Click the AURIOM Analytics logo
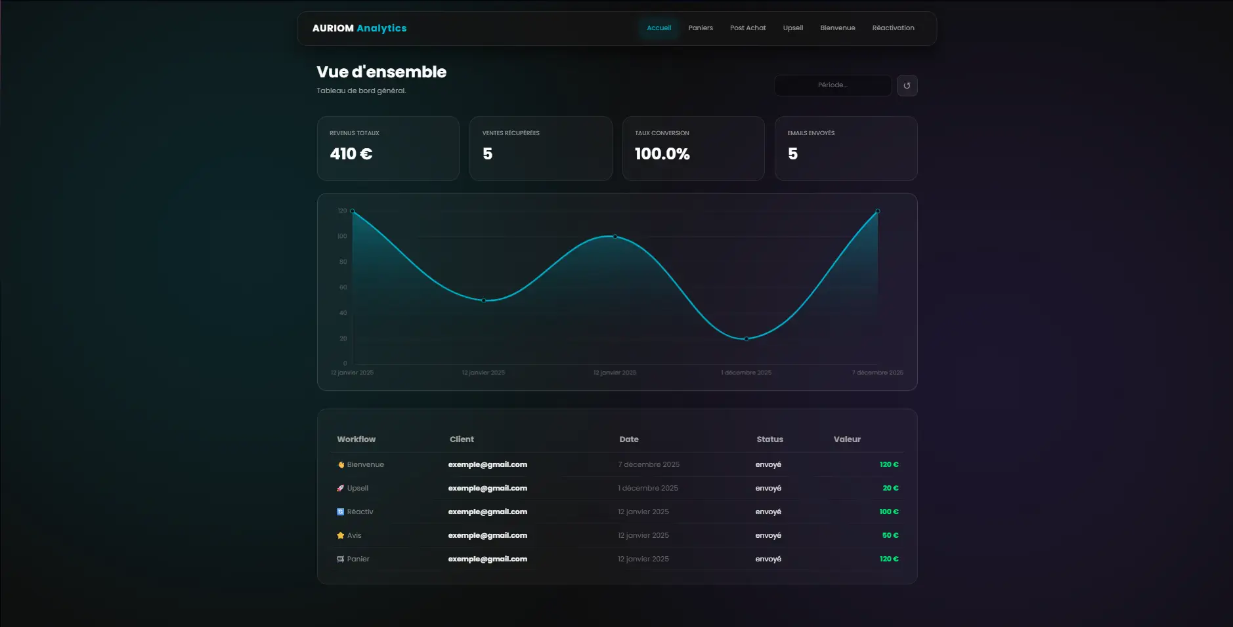This screenshot has width=1233, height=627. pyautogui.click(x=360, y=28)
